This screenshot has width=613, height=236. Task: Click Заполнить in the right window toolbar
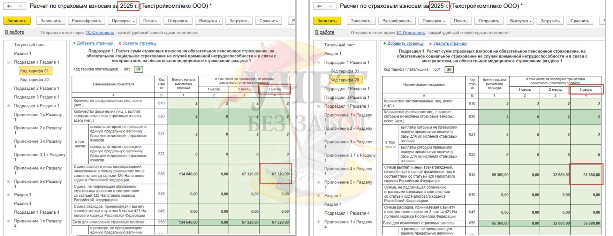point(361,21)
